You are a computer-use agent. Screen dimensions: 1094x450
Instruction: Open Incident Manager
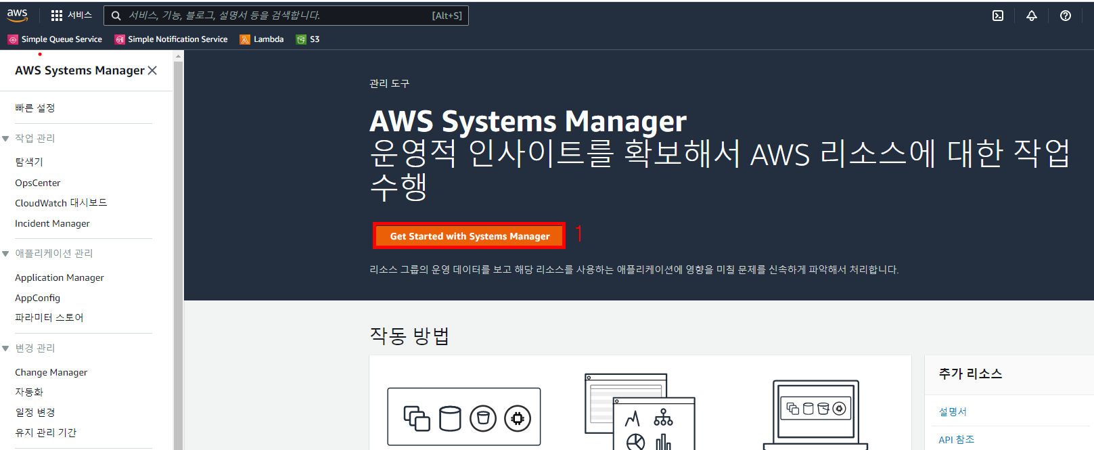click(x=52, y=223)
